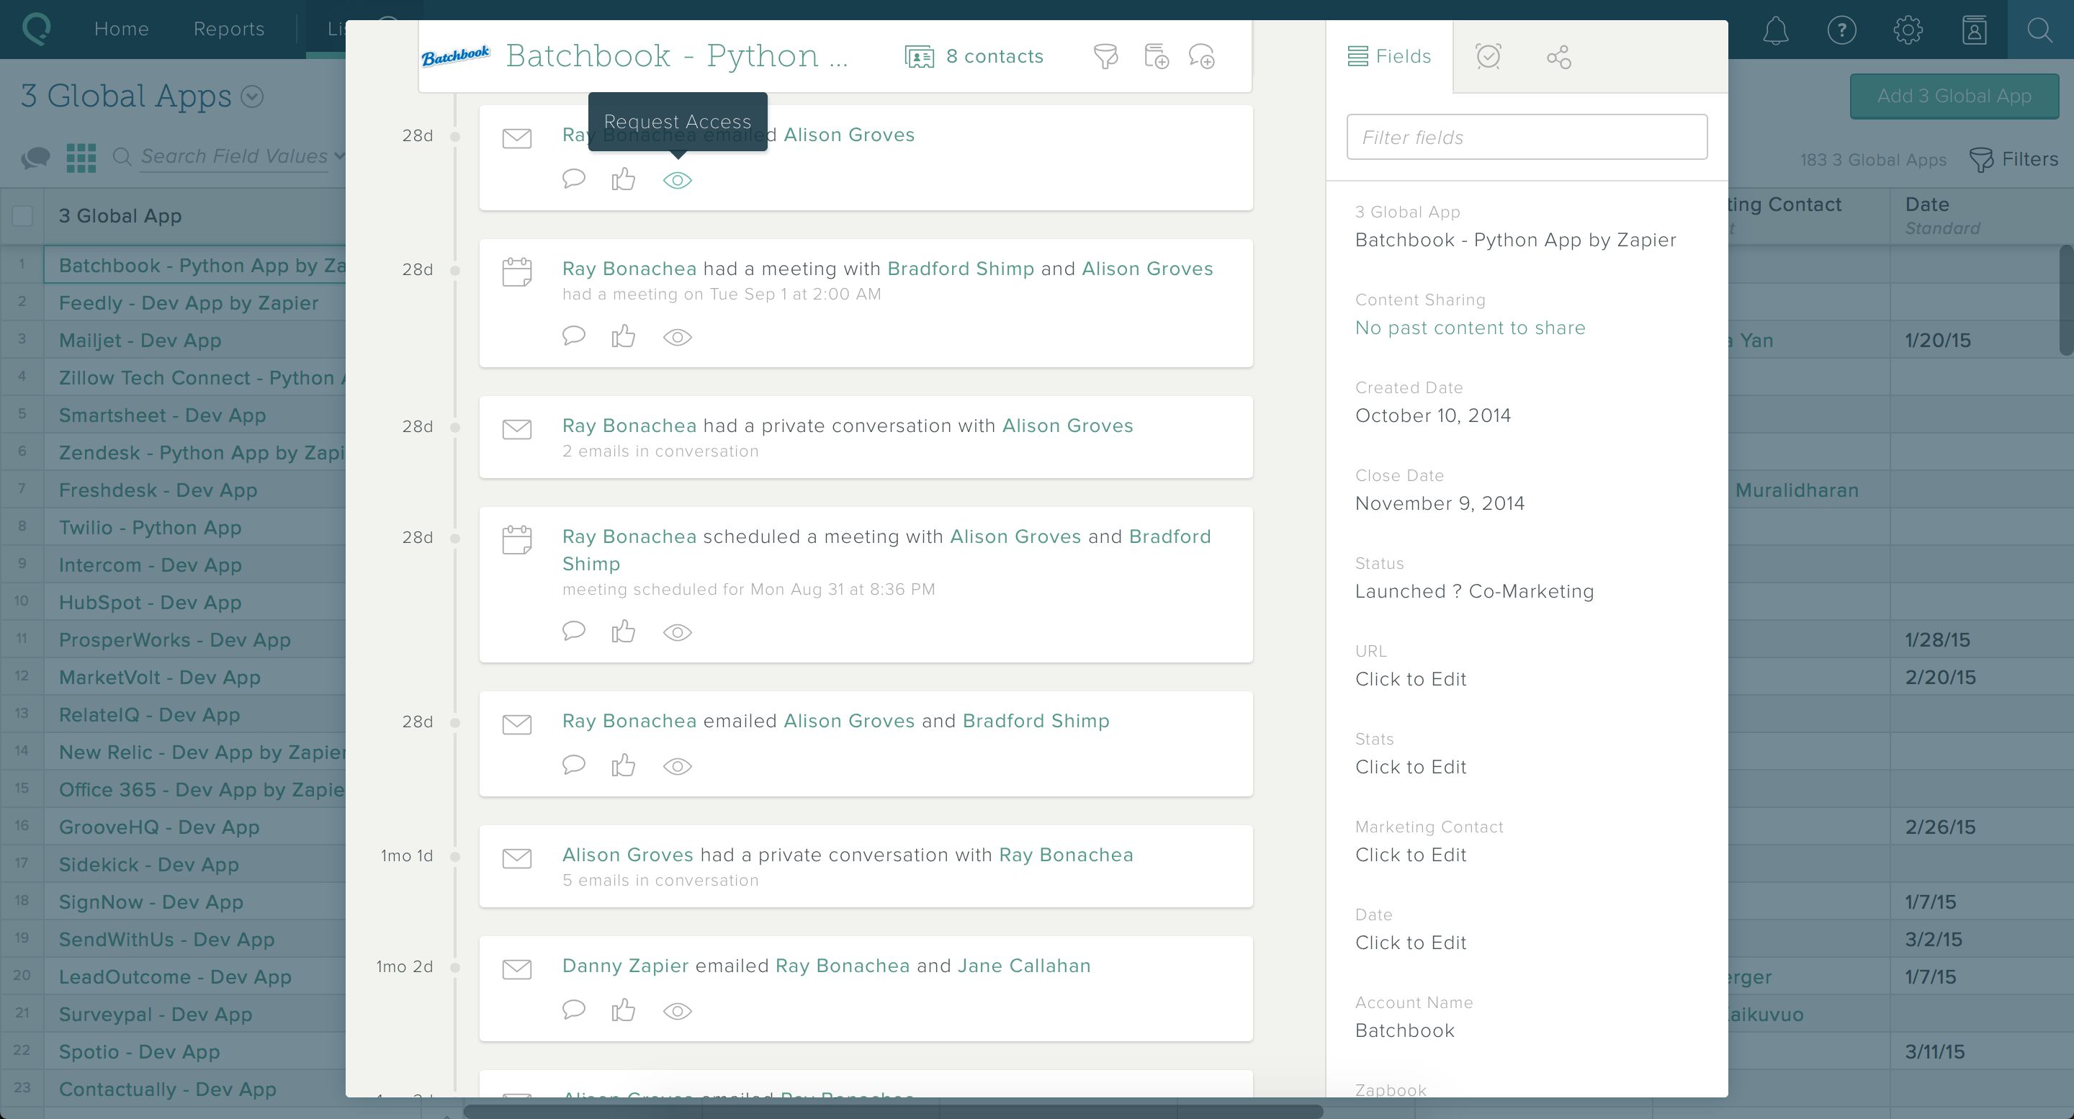Screen dimensions: 2074x1119
Task: Like the Ray Bonachea meeting event
Action: tap(623, 336)
